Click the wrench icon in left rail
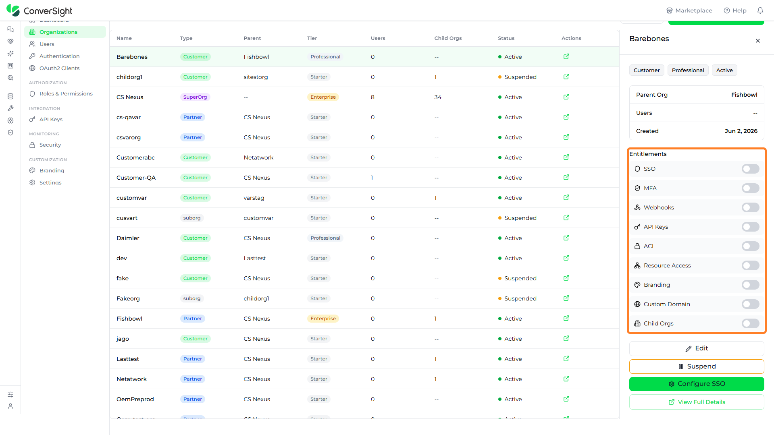 tap(10, 108)
